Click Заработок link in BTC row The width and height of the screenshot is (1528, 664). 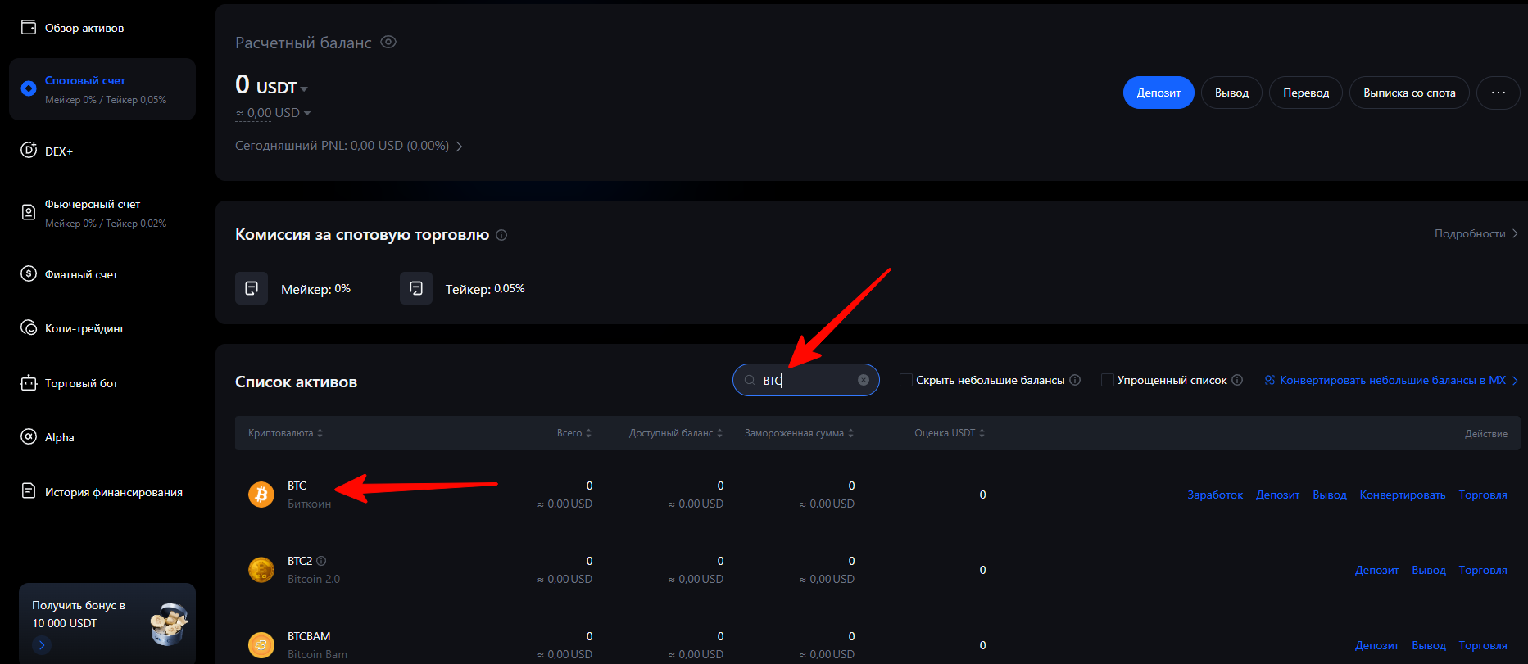click(1215, 495)
